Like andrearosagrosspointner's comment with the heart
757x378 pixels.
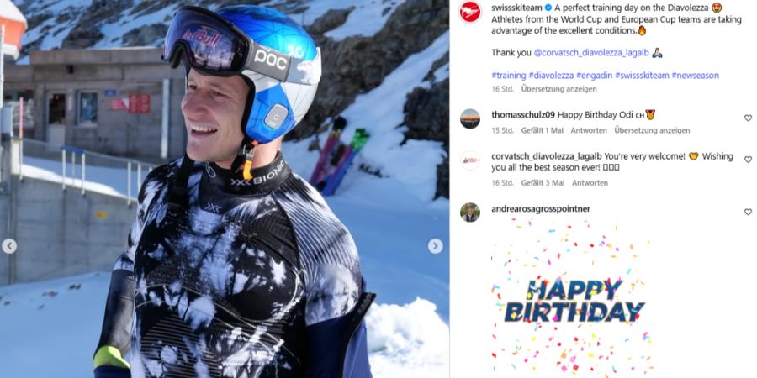click(748, 213)
